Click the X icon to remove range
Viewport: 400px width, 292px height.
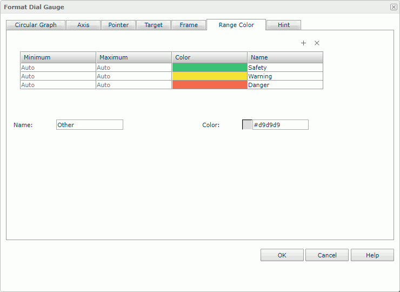click(x=317, y=43)
